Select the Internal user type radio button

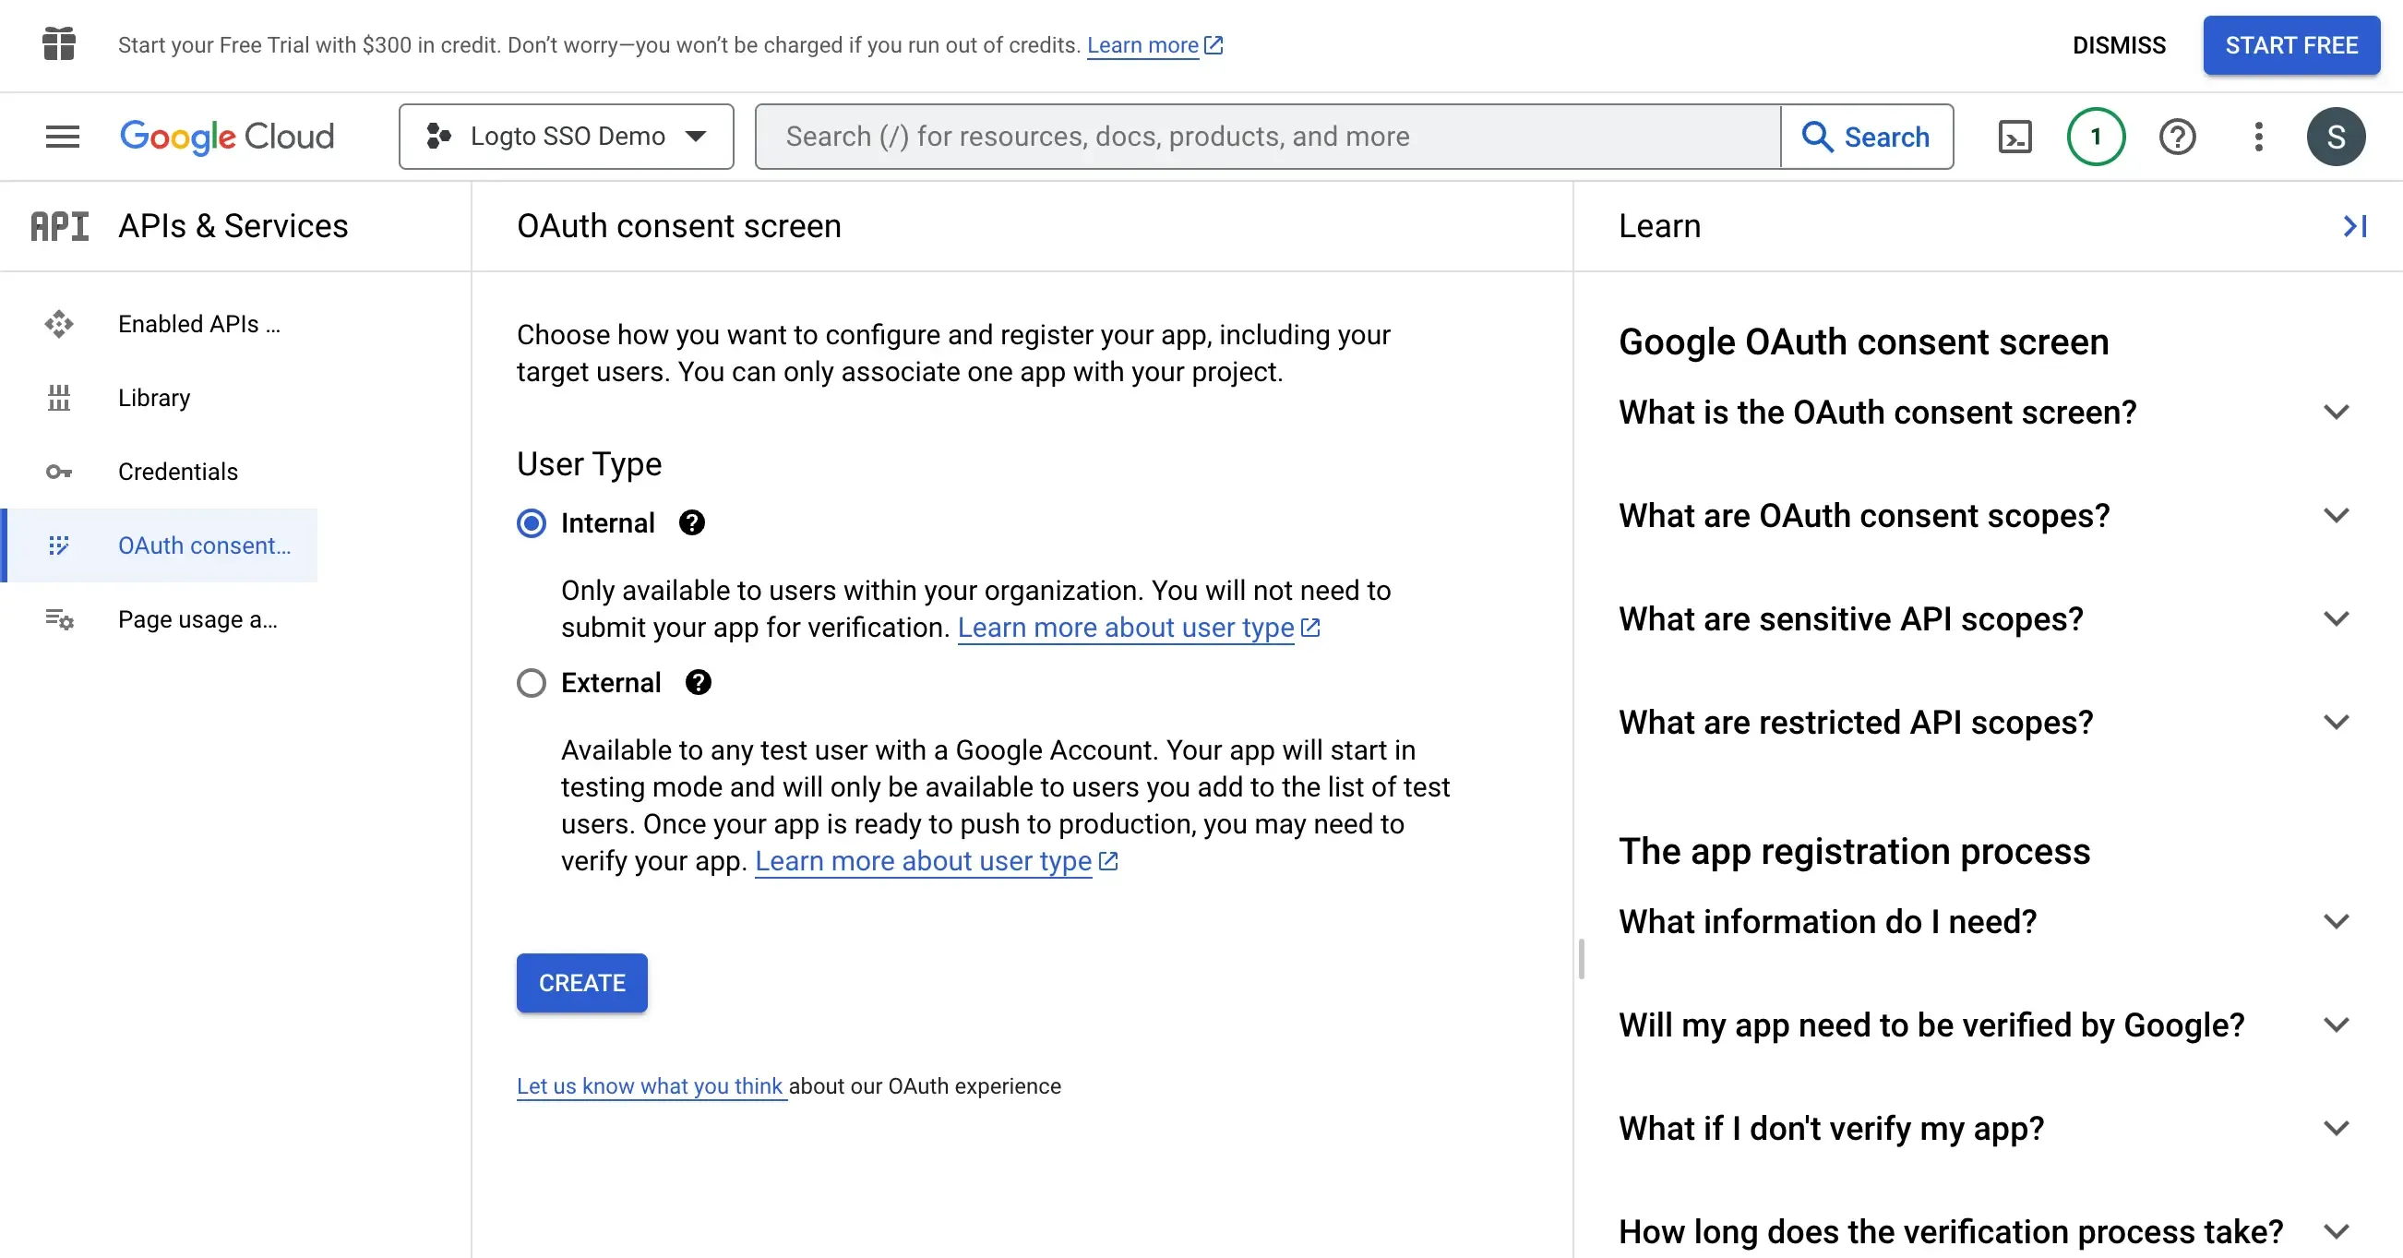point(531,521)
